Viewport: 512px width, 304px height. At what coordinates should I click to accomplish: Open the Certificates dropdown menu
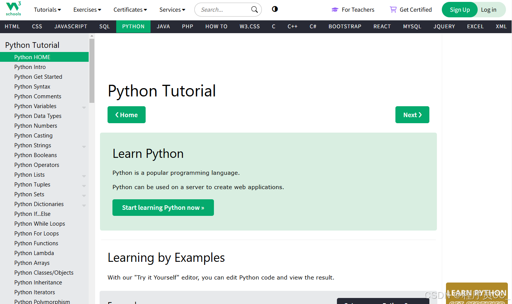coord(130,10)
